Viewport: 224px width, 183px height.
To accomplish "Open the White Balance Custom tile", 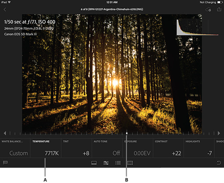I will click(15, 148).
